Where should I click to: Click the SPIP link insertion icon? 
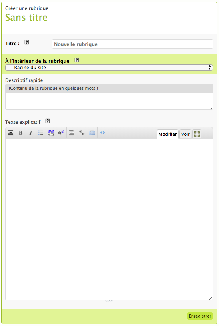(51, 133)
